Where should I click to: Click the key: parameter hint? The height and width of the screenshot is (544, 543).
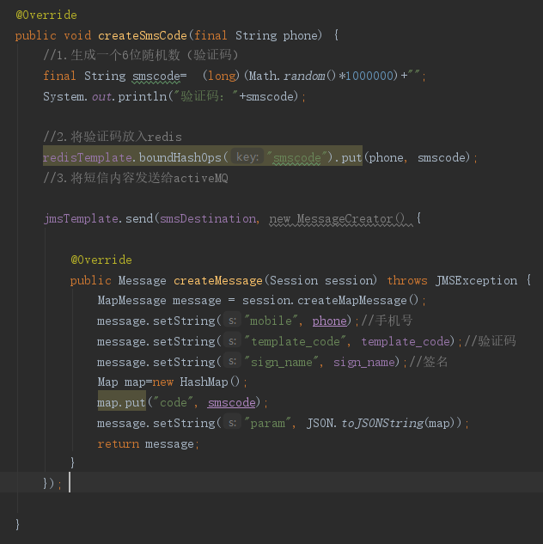(x=247, y=157)
